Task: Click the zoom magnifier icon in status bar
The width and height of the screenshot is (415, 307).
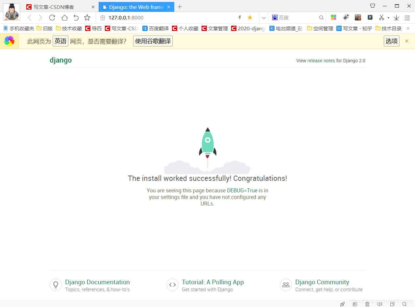Action: pyautogui.click(x=404, y=304)
